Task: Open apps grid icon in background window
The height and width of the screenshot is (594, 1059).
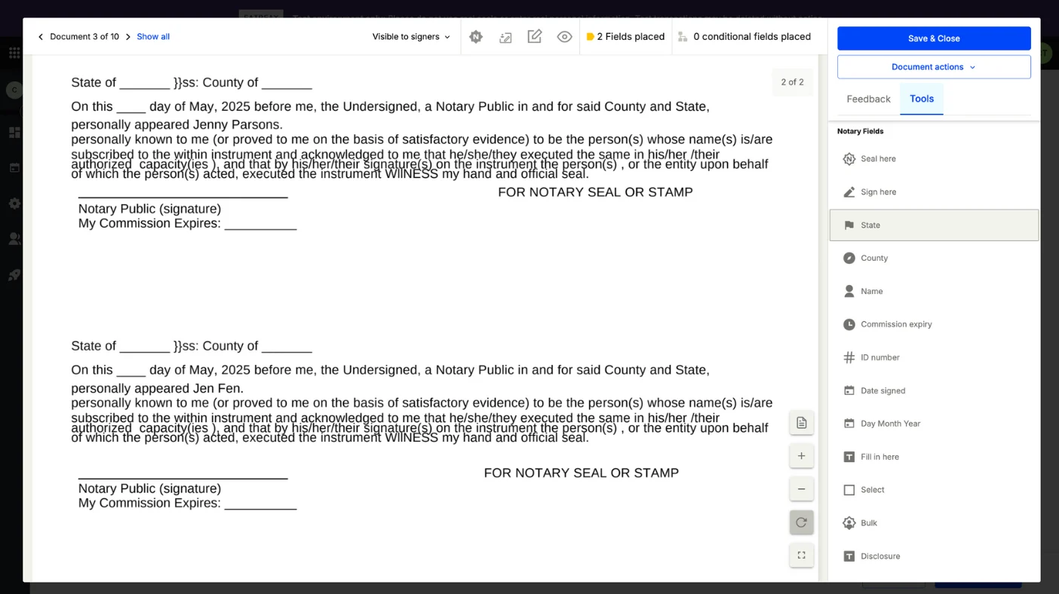Action: pyautogui.click(x=14, y=53)
